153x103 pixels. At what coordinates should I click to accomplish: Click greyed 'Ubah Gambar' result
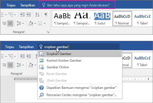(80, 81)
